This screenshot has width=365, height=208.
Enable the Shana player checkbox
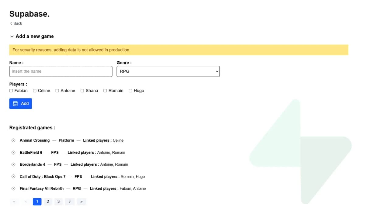82,91
